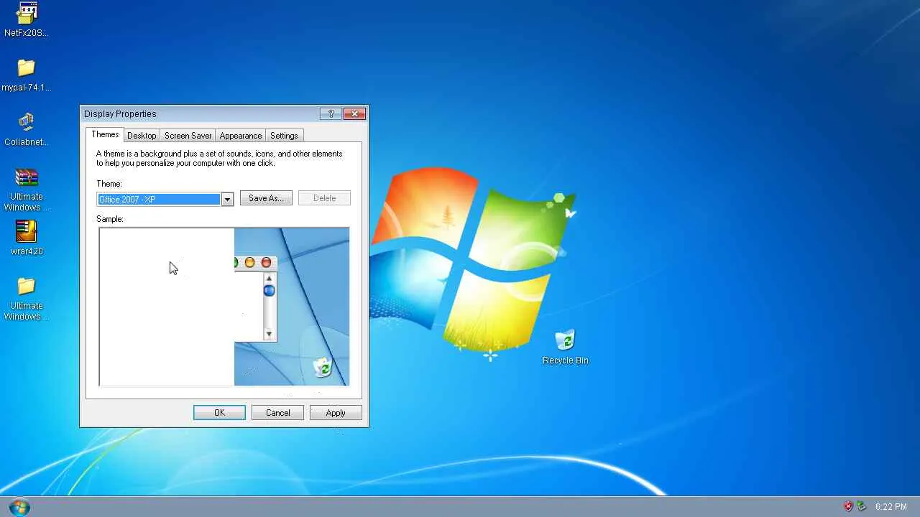Screen dimensions: 920x517
Task: Switch to the Themes tab
Action: coord(105,135)
